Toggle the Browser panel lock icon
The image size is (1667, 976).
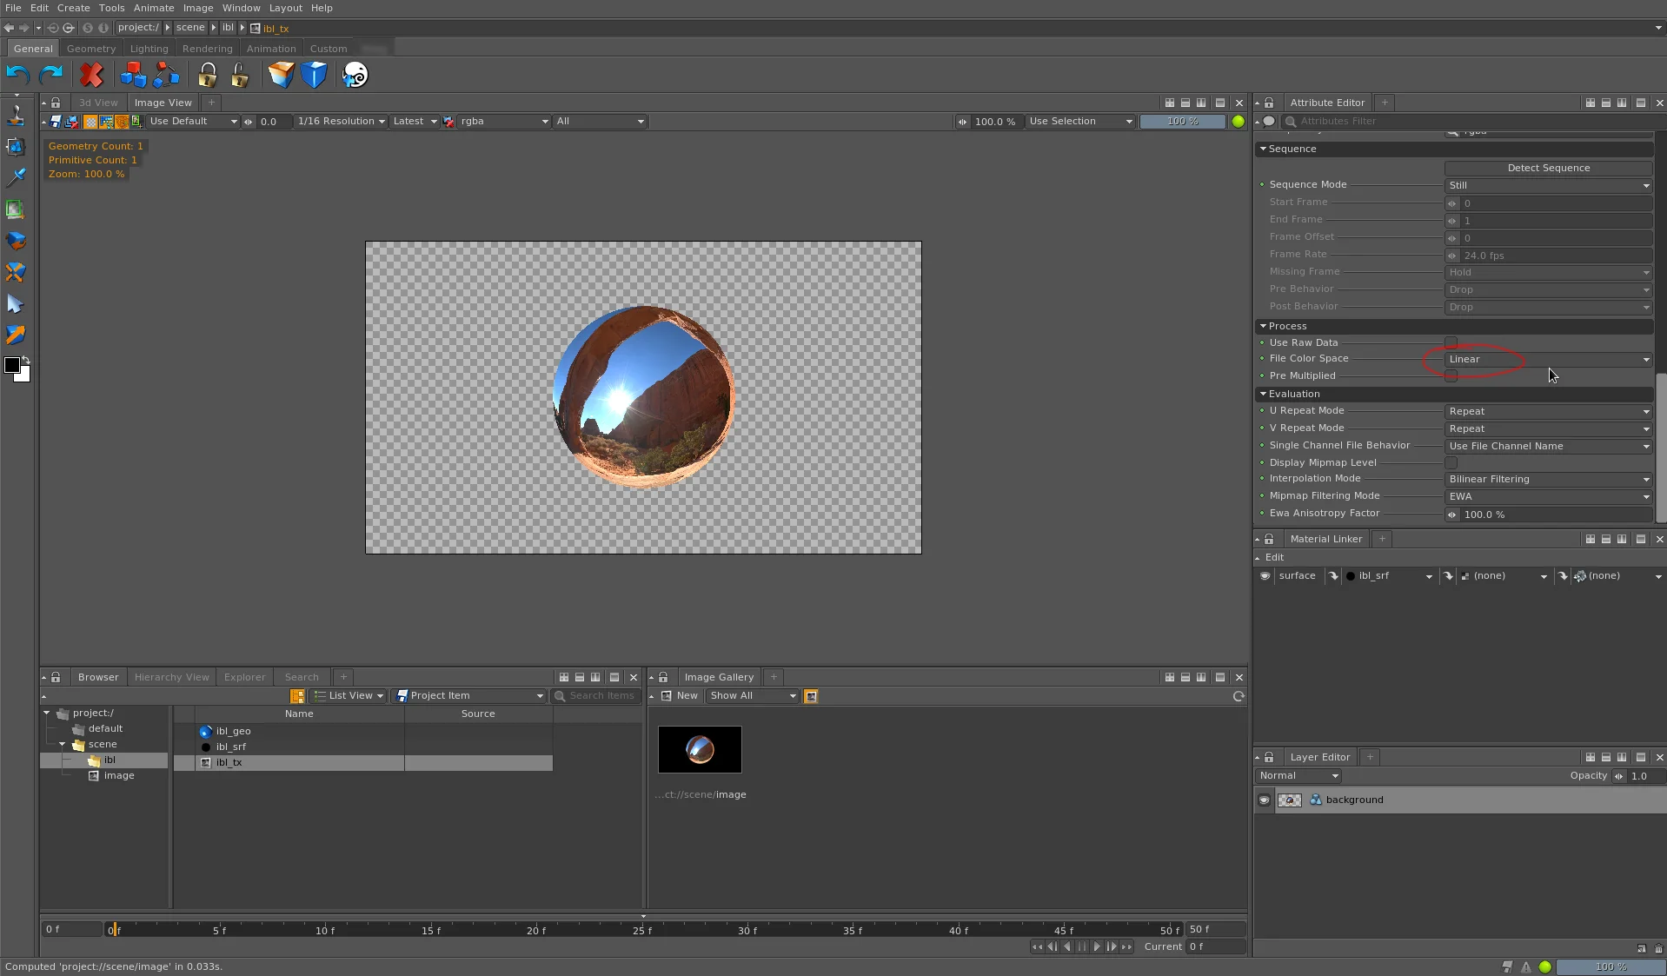pos(56,677)
